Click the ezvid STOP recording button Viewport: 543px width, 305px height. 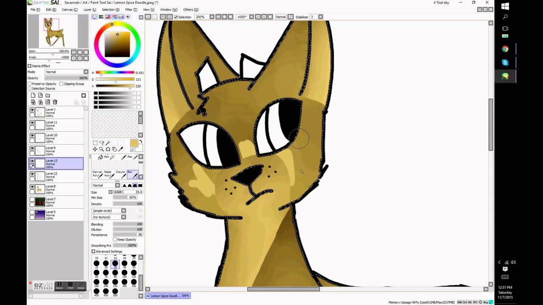(x=70, y=286)
